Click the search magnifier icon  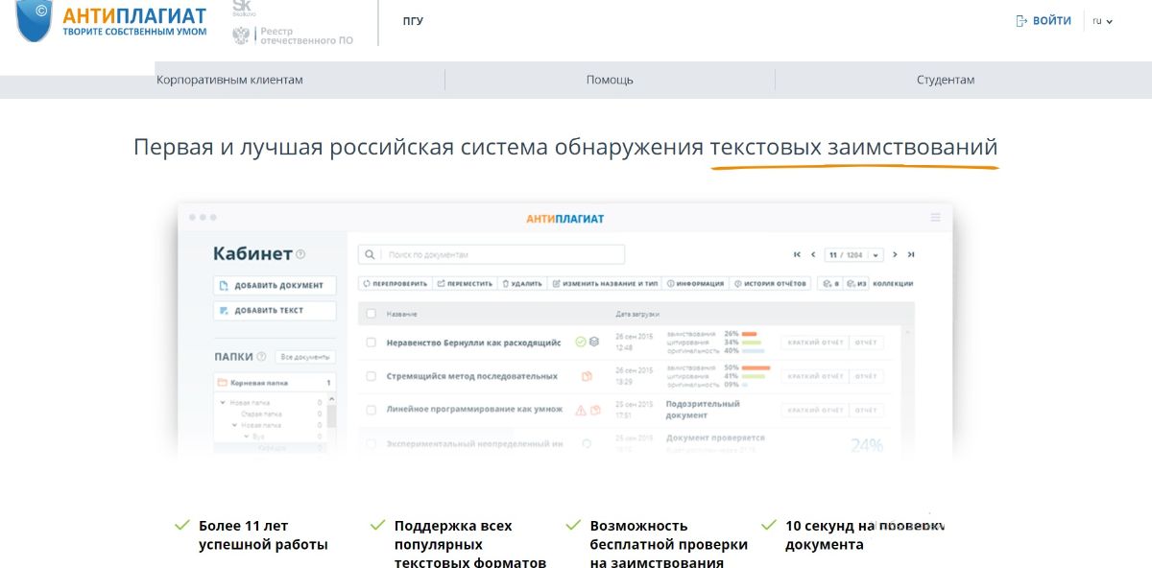coord(370,254)
